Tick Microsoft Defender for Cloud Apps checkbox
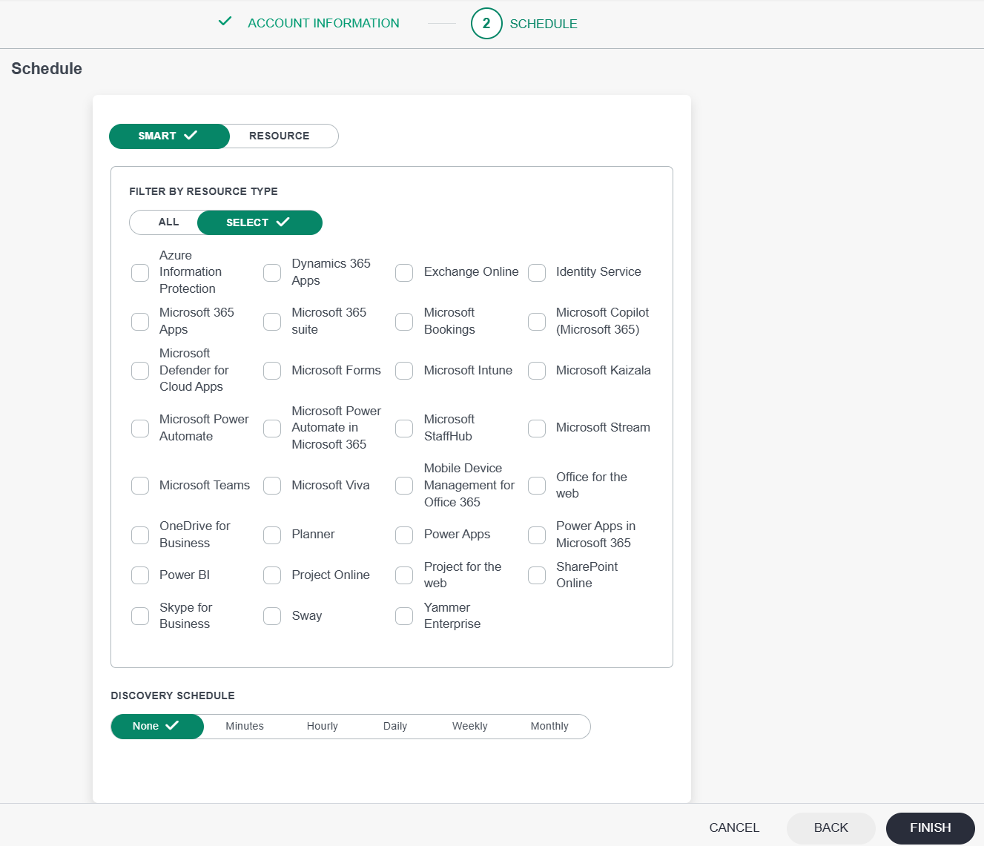The image size is (984, 846). 140,371
